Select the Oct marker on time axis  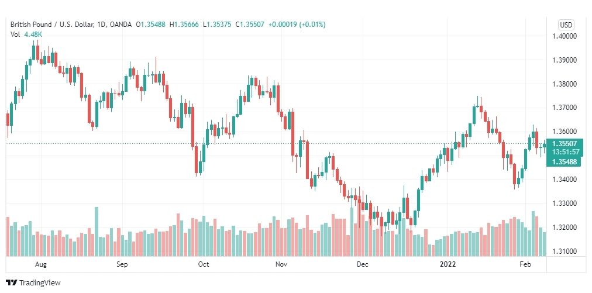[x=204, y=264]
